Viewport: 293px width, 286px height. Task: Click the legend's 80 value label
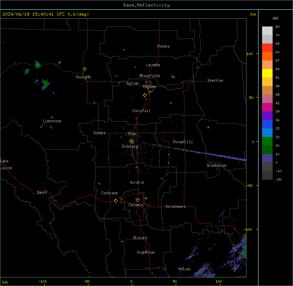pyautogui.click(x=277, y=27)
